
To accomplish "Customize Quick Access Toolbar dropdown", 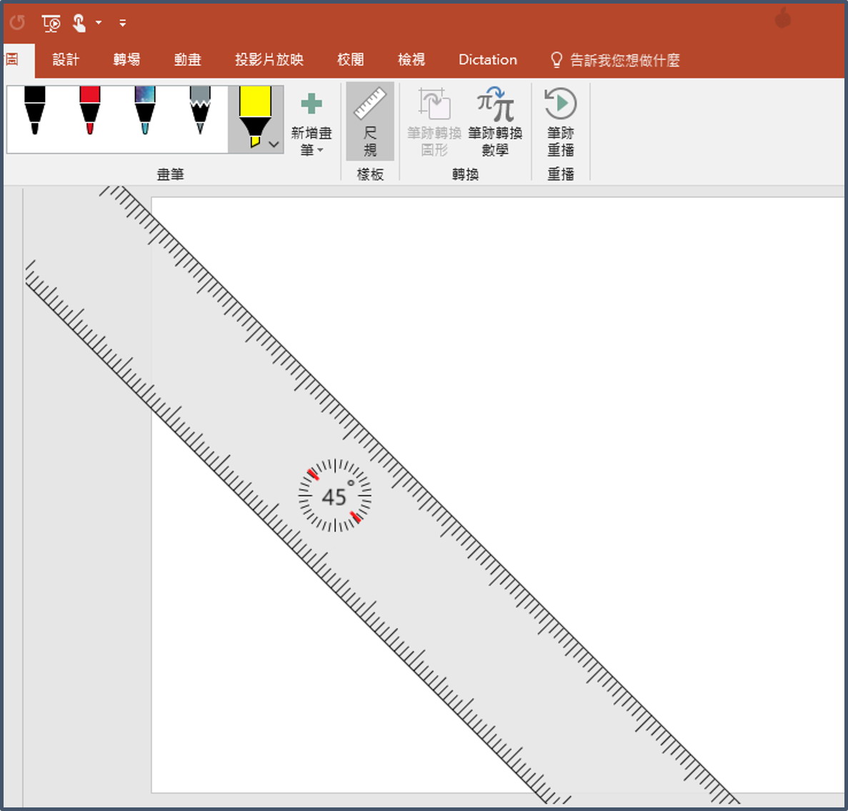I will click(x=123, y=23).
